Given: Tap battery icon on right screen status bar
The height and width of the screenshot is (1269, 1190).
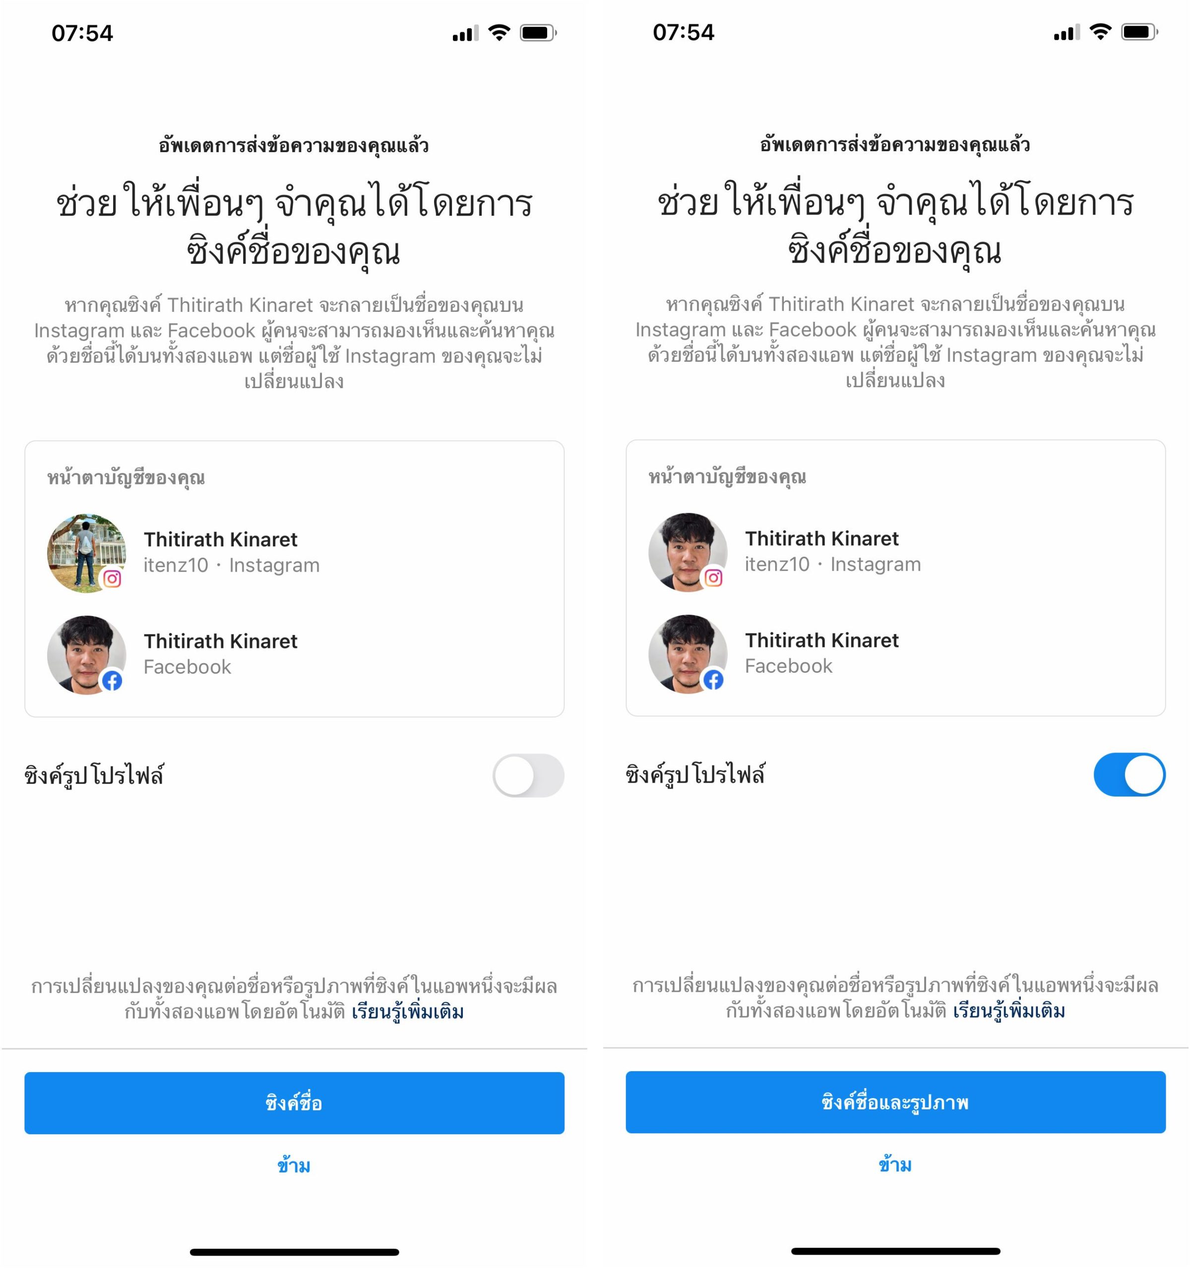Looking at the screenshot, I should pyautogui.click(x=1140, y=32).
